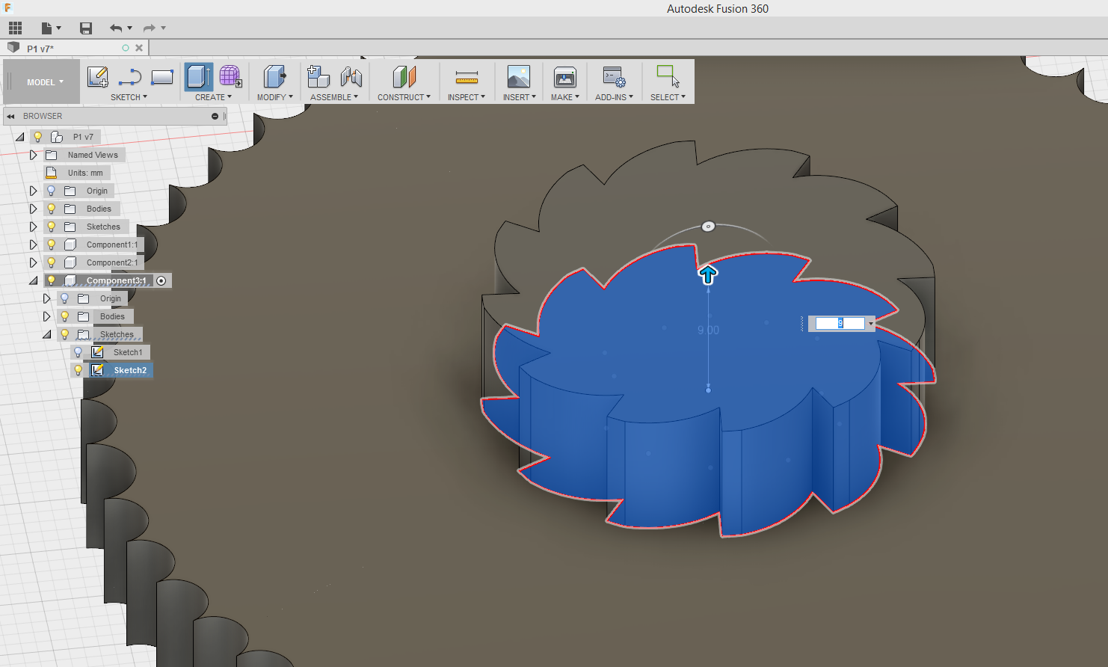Click the Select tool icon
The width and height of the screenshot is (1108, 667).
tap(668, 77)
